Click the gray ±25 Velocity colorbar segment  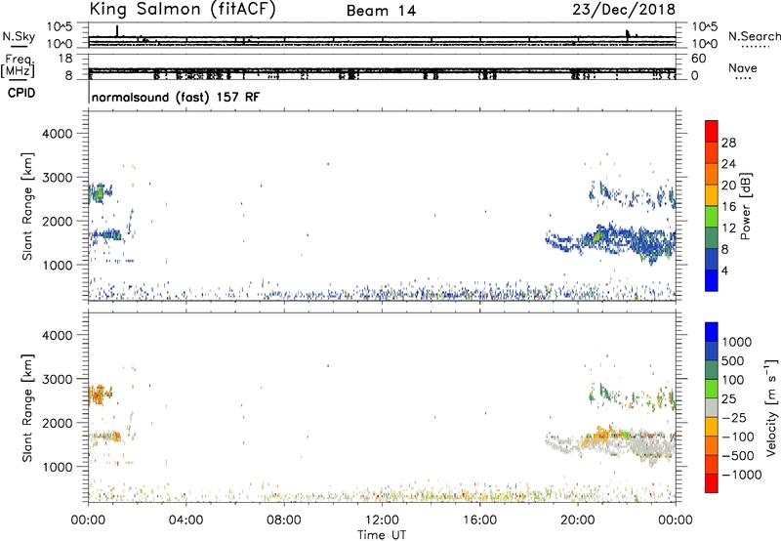[712, 407]
